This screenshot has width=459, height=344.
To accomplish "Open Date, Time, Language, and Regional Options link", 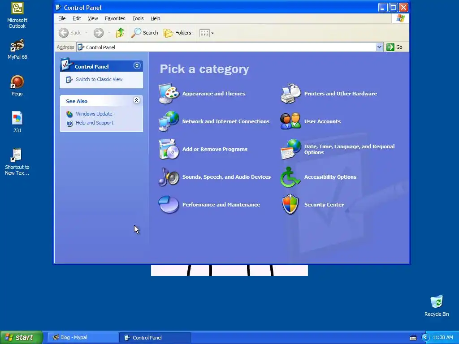I will [349, 149].
